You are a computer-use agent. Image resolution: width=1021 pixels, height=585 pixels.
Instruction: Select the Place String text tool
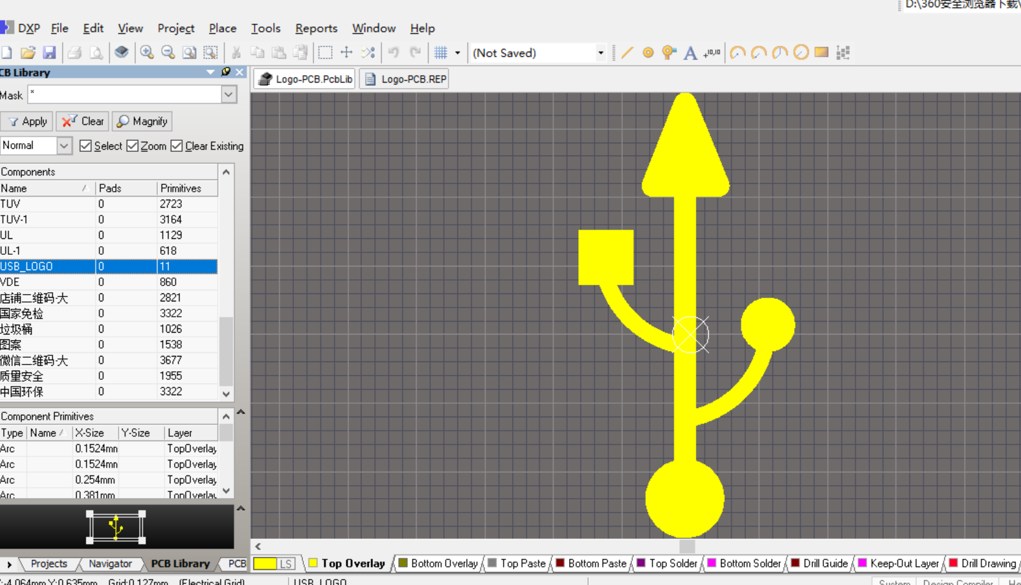click(690, 53)
